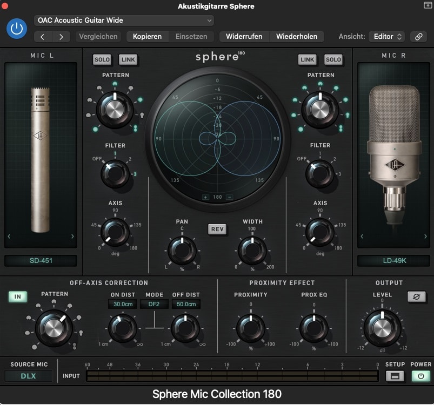
Task: Click the ON DIST knob
Action: (x=123, y=328)
